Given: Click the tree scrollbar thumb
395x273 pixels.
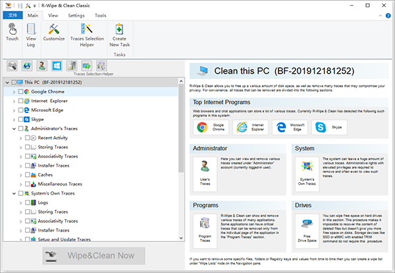Looking at the screenshot, I should pyautogui.click(x=181, y=128).
